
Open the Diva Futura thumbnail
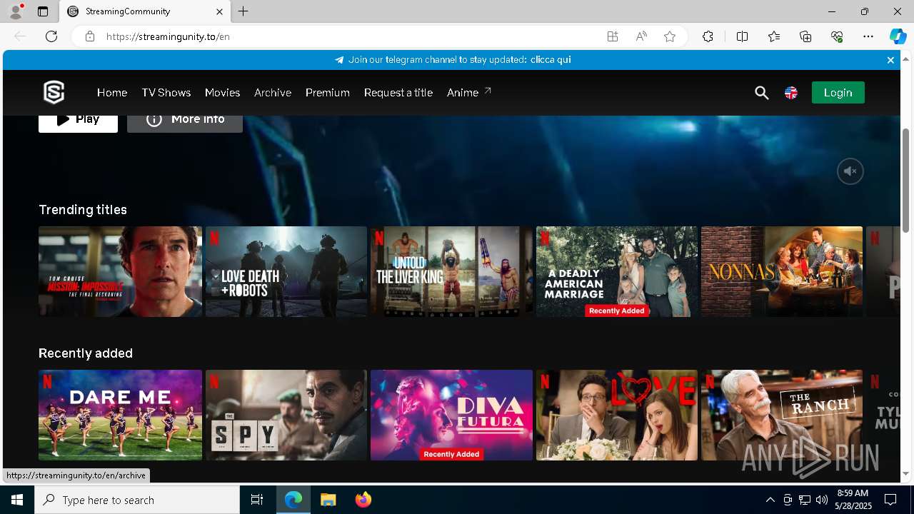tap(451, 415)
